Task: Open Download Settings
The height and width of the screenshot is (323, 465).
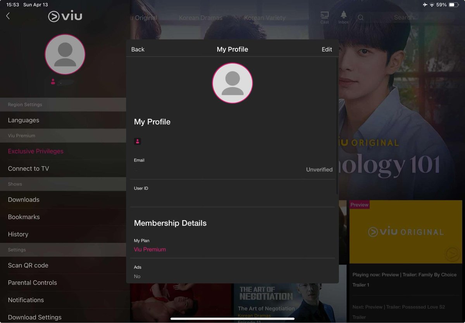Action: [63, 317]
